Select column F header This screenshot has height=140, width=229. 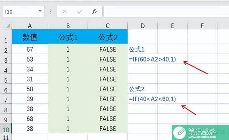point(202,26)
